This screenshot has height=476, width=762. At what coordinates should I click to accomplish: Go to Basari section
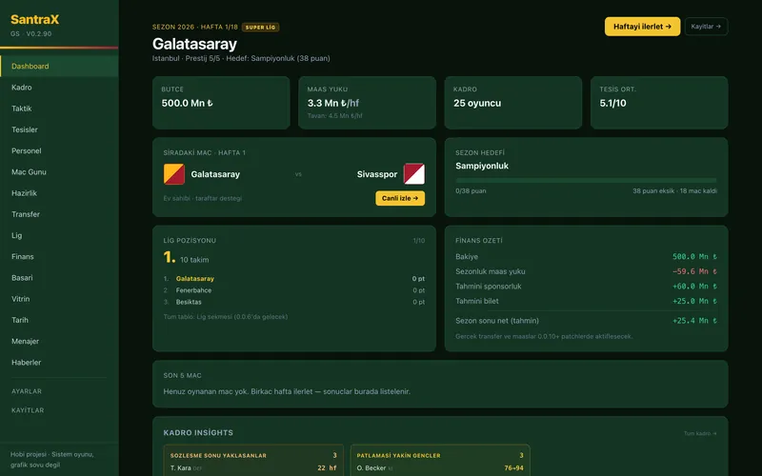[59, 277]
